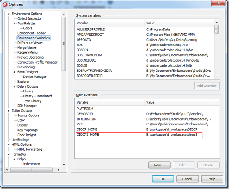Click tree panel scroll down arrow
This screenshot has height=189, width=229.
coord(64,165)
